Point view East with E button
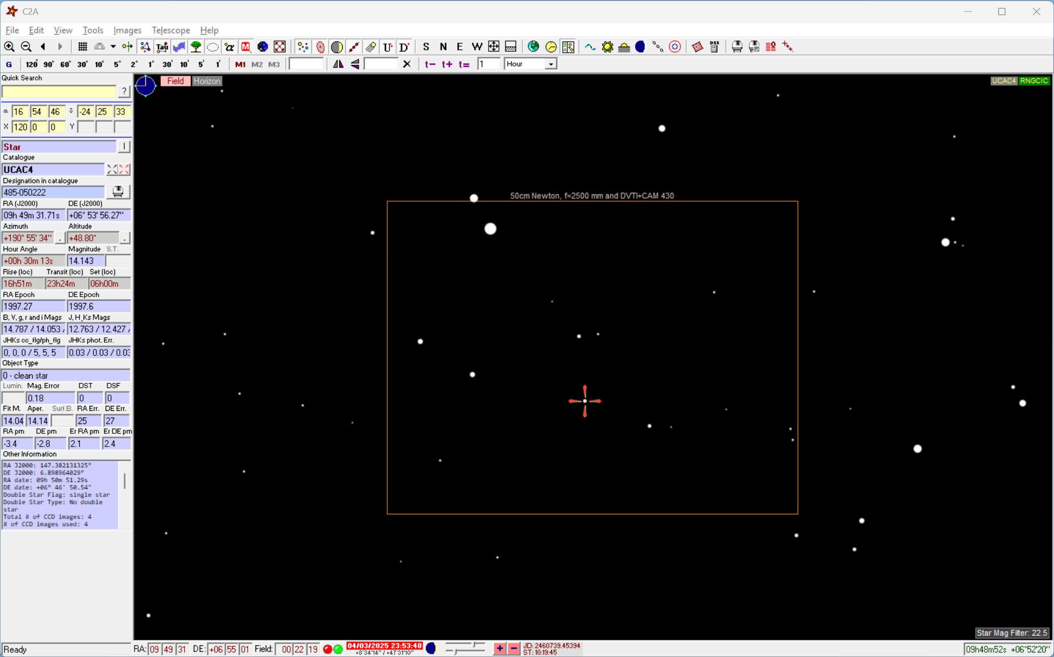Image resolution: width=1054 pixels, height=657 pixels. 460,47
